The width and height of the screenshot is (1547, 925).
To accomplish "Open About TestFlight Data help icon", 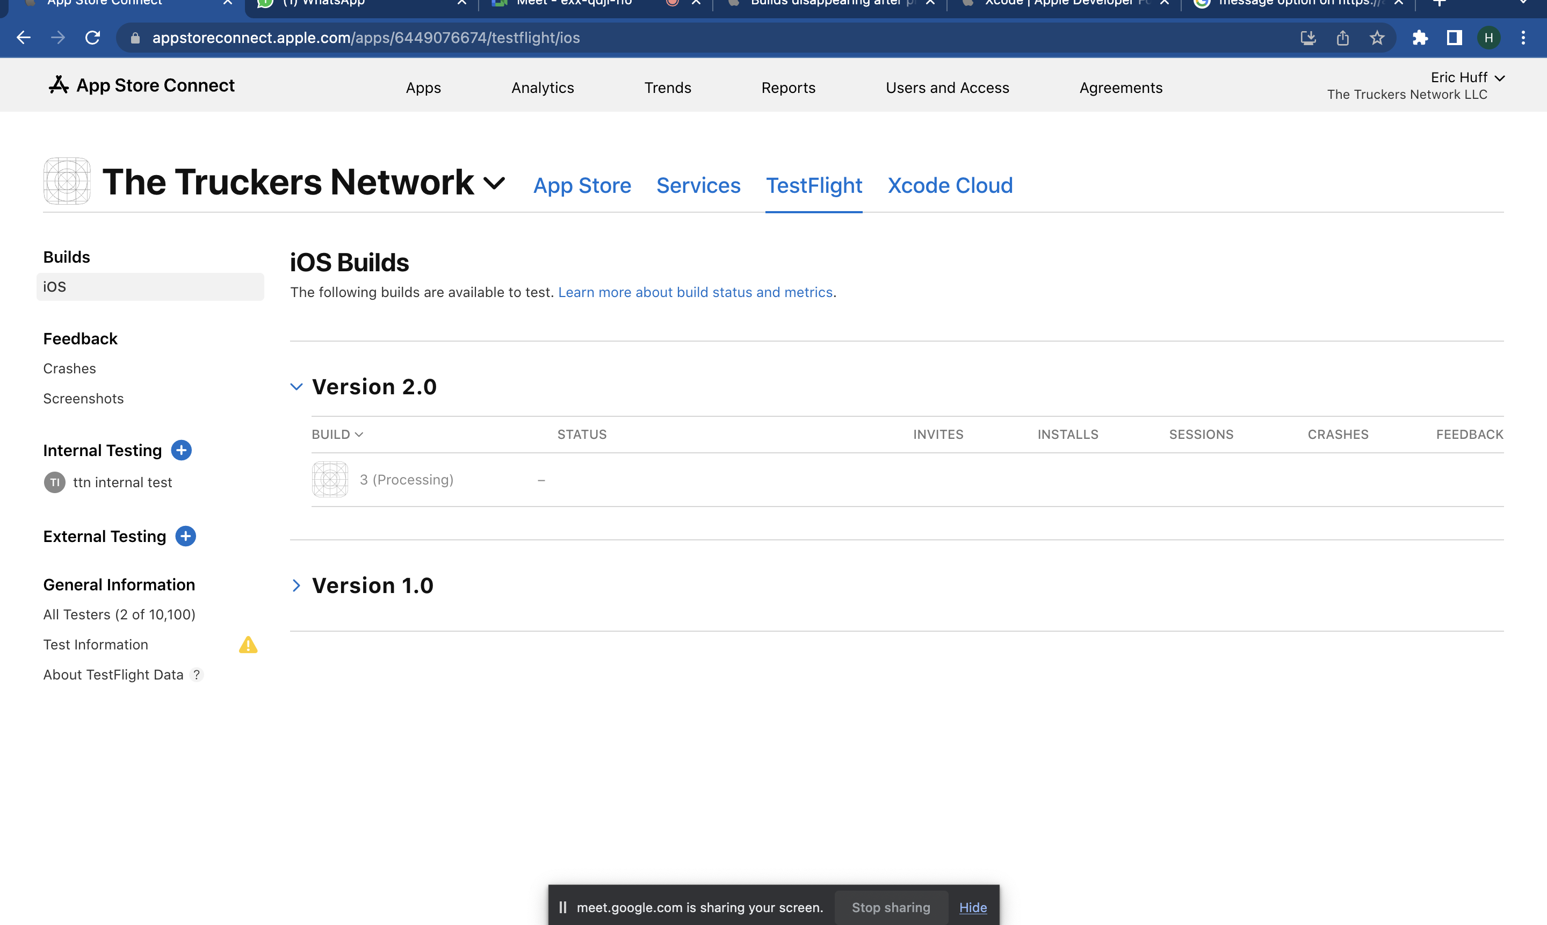I will 197,675.
